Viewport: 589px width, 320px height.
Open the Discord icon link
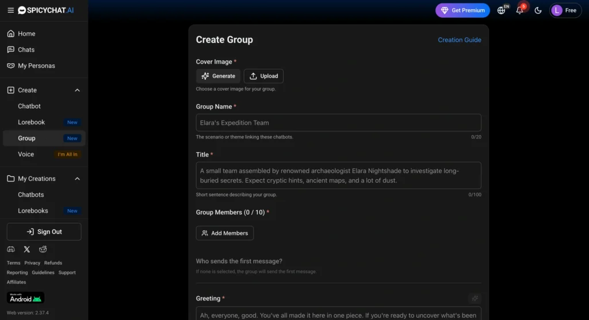[x=11, y=249]
